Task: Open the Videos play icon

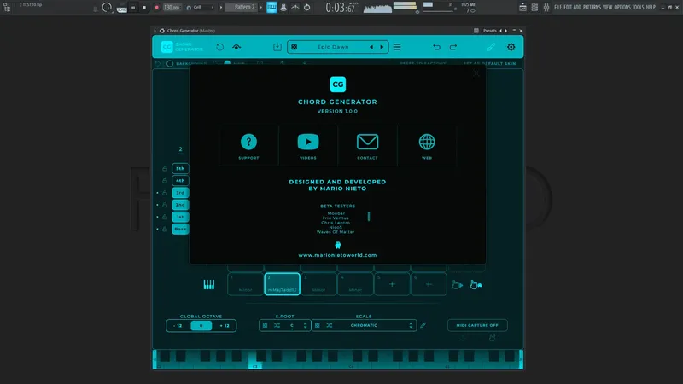Action: [x=308, y=142]
